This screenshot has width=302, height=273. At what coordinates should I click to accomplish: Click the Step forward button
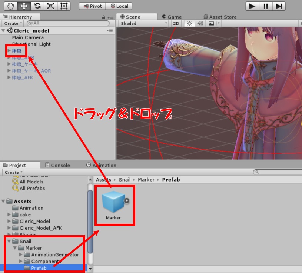279,6
